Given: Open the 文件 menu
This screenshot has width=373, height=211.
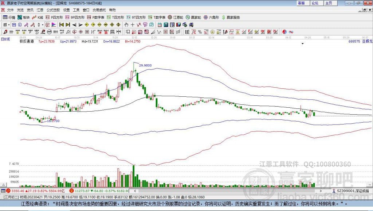Looking at the screenshot, I should pyautogui.click(x=10, y=10).
